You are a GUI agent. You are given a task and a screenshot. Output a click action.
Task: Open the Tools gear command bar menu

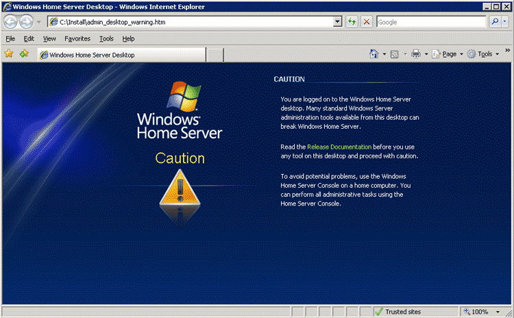tap(483, 54)
